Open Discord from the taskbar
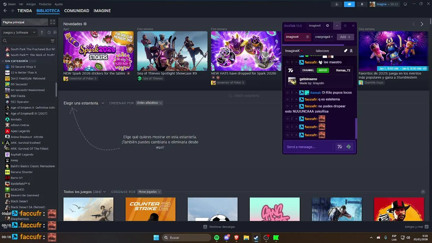Image resolution: width=432 pixels, height=243 pixels. tap(226, 238)
